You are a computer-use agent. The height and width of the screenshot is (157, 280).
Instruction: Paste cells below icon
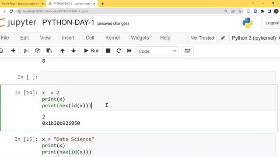click(49, 51)
